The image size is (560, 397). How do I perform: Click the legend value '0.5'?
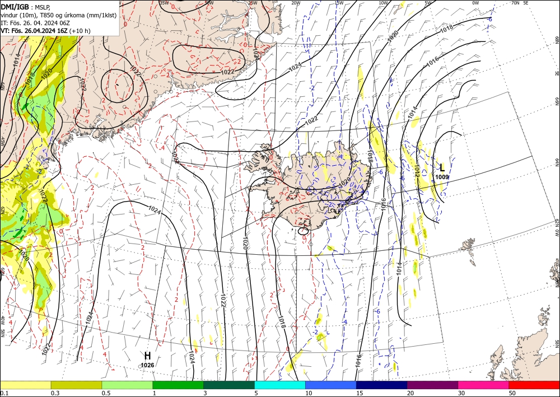click(x=105, y=393)
